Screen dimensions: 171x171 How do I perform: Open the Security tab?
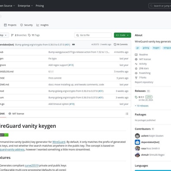pos(26,25)
